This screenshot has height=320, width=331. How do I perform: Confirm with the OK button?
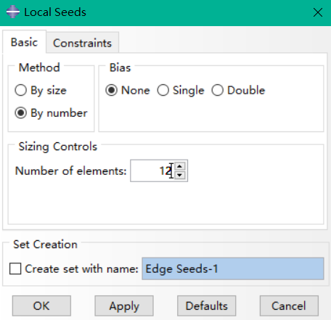coord(41,305)
